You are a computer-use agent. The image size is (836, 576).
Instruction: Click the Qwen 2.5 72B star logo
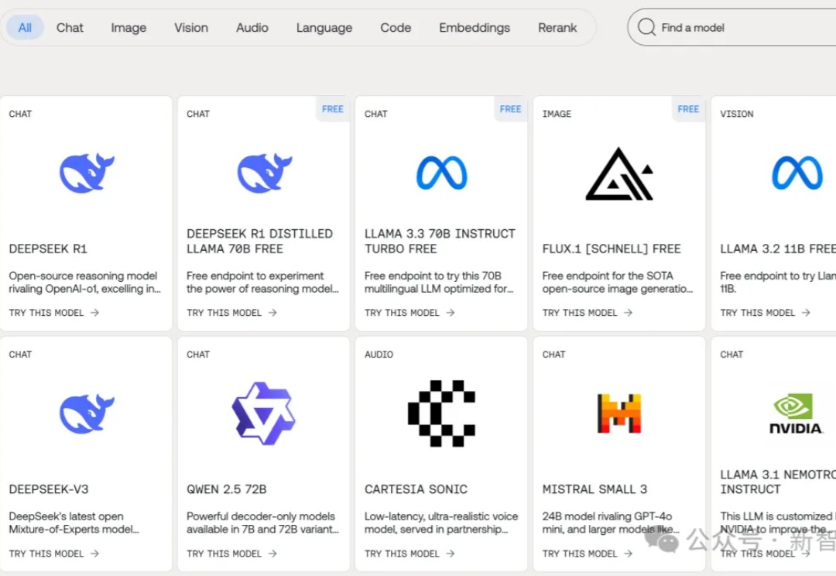point(263,413)
